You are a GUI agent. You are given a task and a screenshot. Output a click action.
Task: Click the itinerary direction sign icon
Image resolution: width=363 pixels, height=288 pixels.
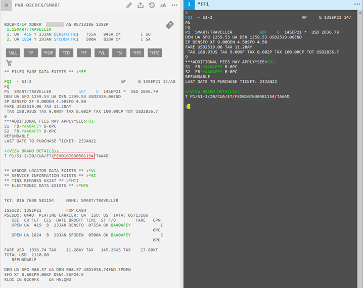tap(170, 25)
